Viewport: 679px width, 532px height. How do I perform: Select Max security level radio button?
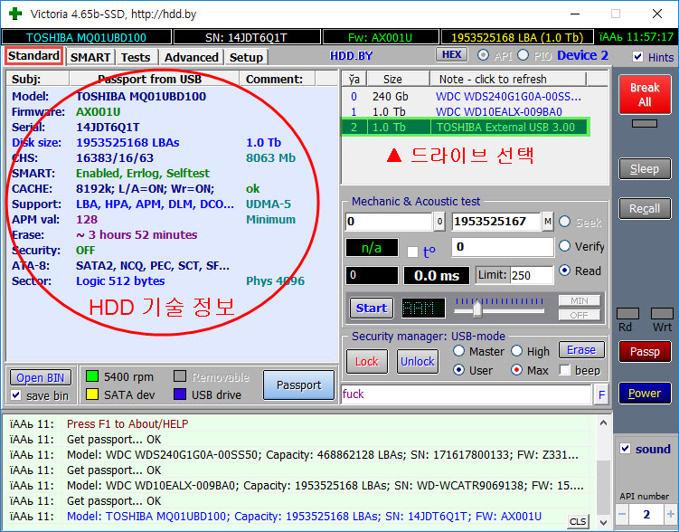pyautogui.click(x=516, y=370)
